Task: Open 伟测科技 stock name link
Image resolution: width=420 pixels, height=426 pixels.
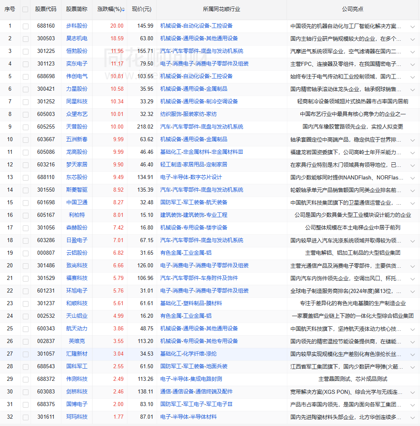Action: 77,379
